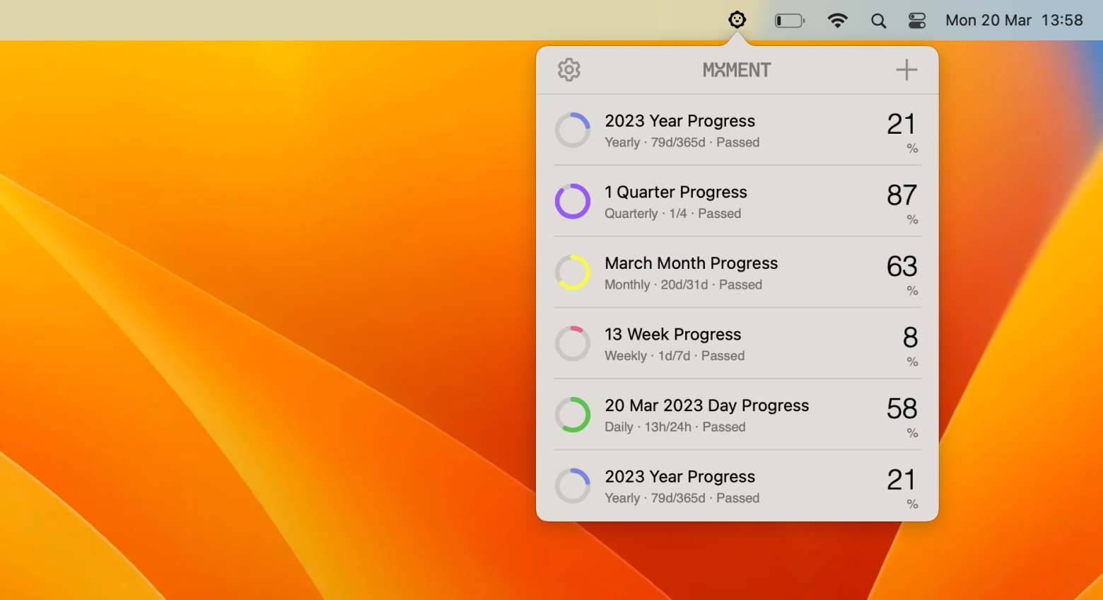Open Spotlight search from menu bar
1103x600 pixels.
[878, 21]
